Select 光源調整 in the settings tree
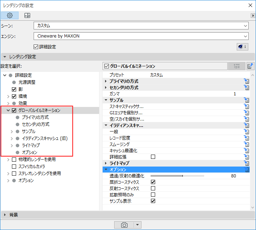This screenshot has height=230, width=256. point(27,82)
